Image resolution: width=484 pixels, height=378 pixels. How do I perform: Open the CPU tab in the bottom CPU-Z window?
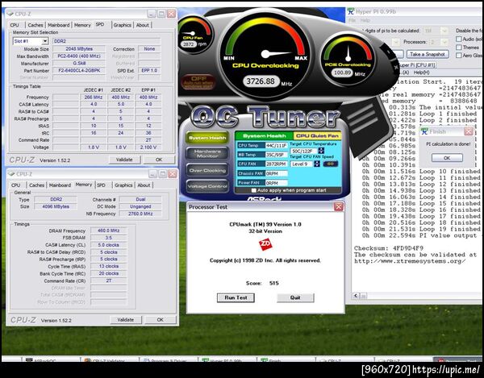click(x=16, y=185)
